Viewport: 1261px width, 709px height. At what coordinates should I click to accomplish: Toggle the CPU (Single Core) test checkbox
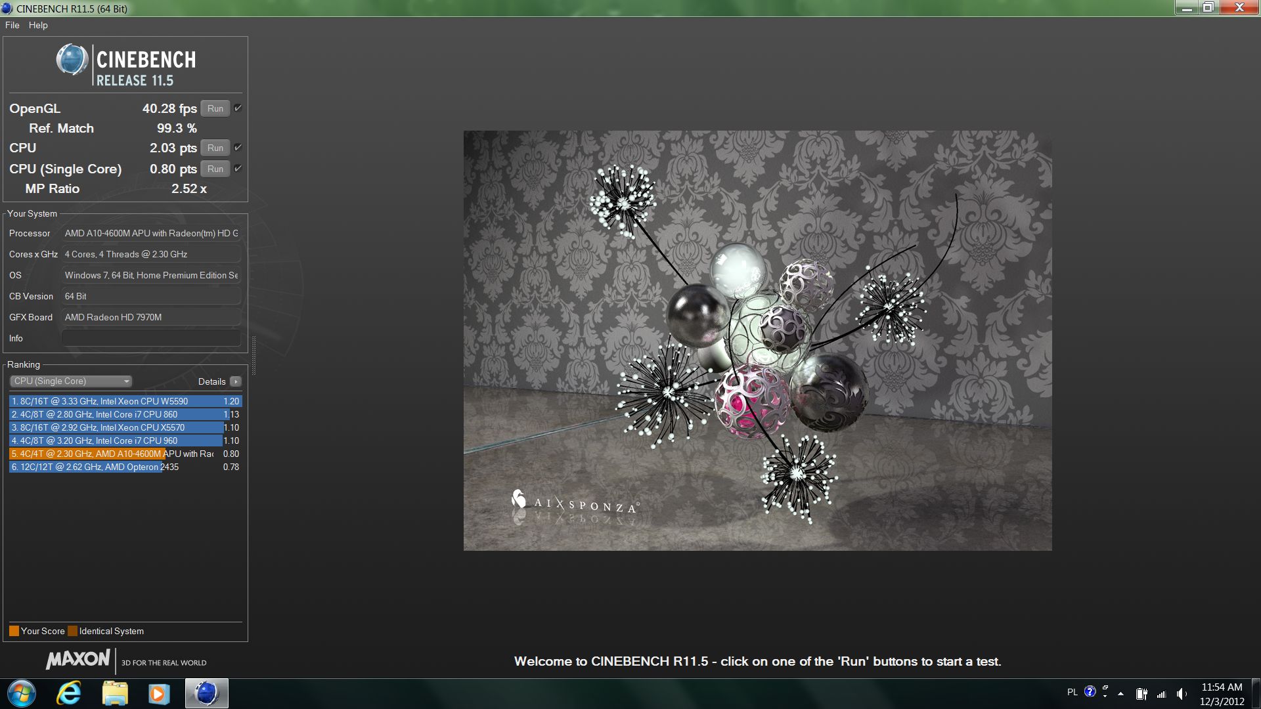[238, 169]
